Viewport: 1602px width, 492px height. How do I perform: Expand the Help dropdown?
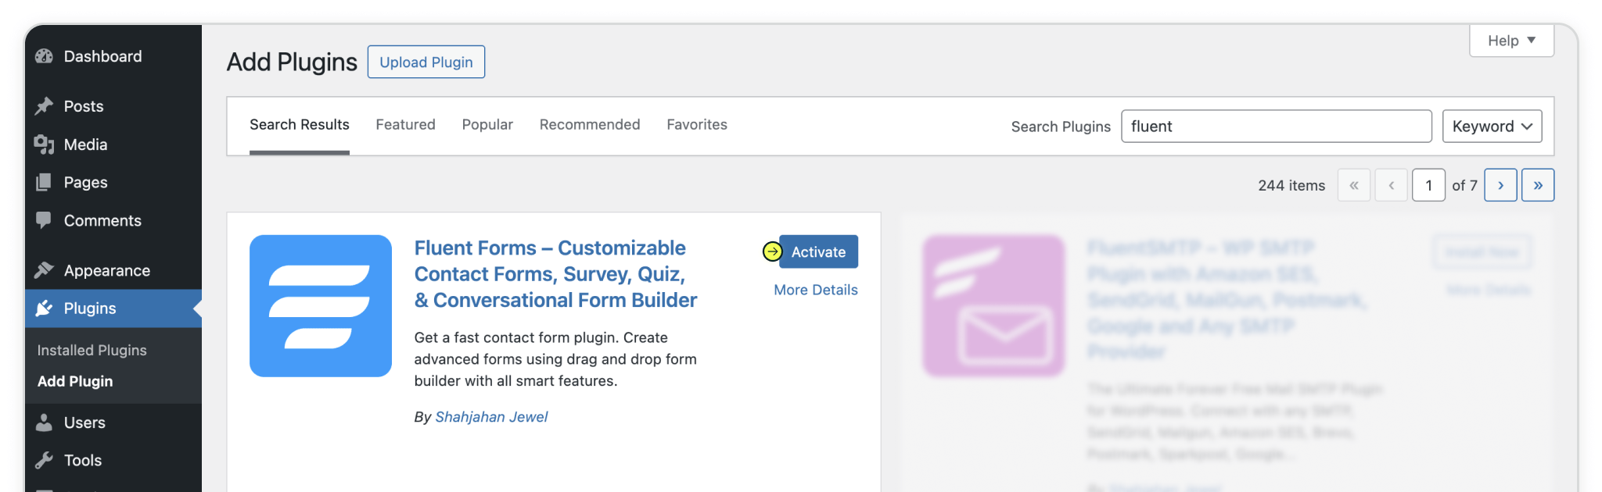(x=1511, y=41)
